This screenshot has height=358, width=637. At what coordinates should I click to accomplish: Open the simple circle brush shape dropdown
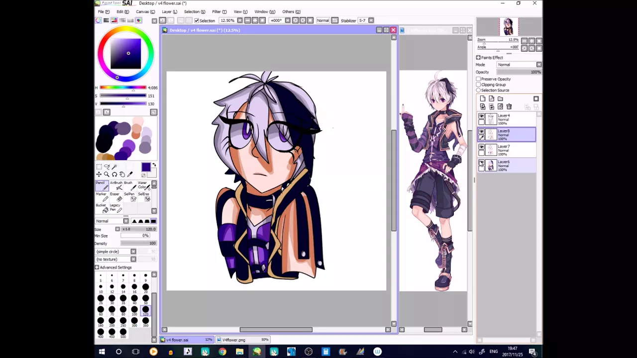click(x=133, y=252)
